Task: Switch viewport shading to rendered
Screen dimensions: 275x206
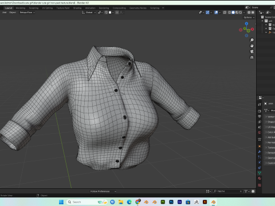Action: point(241,13)
